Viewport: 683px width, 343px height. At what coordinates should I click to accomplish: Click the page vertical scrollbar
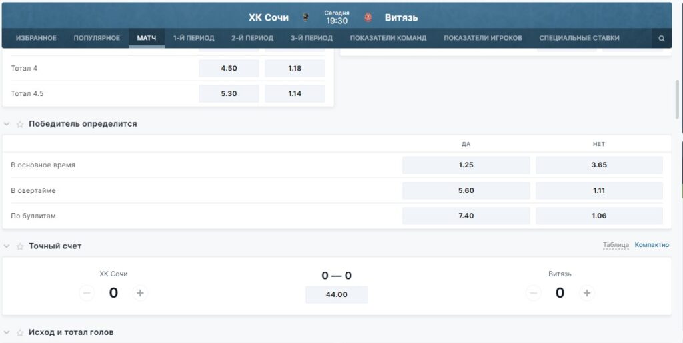pyautogui.click(x=677, y=99)
